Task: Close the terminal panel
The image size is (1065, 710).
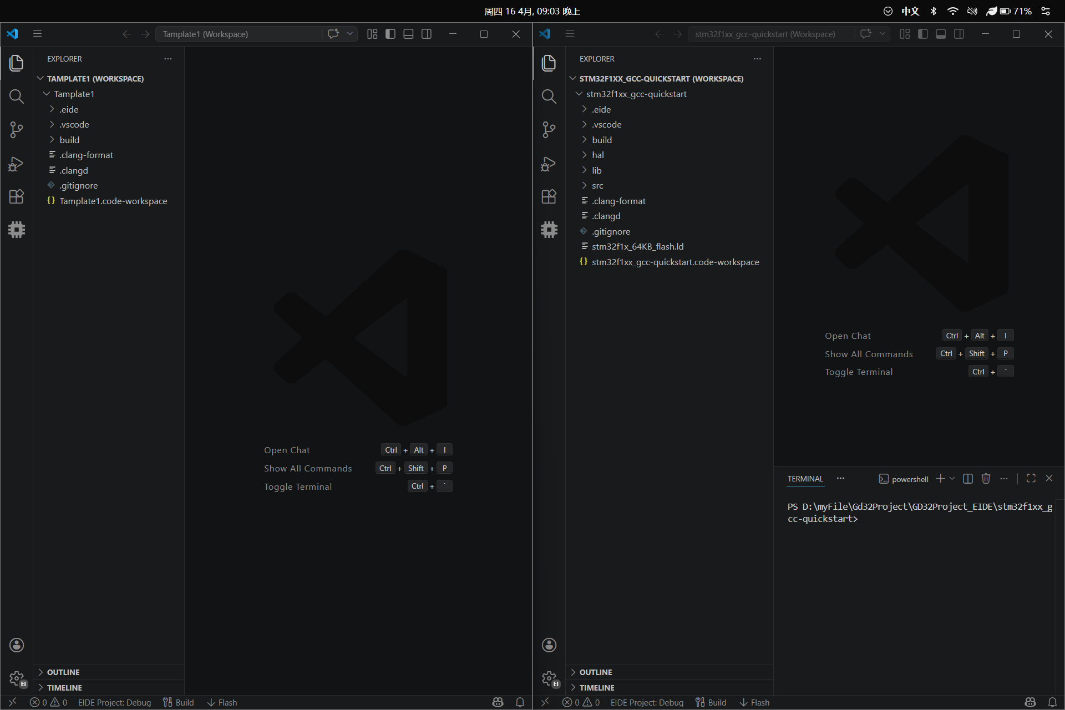Action: pos(1049,478)
